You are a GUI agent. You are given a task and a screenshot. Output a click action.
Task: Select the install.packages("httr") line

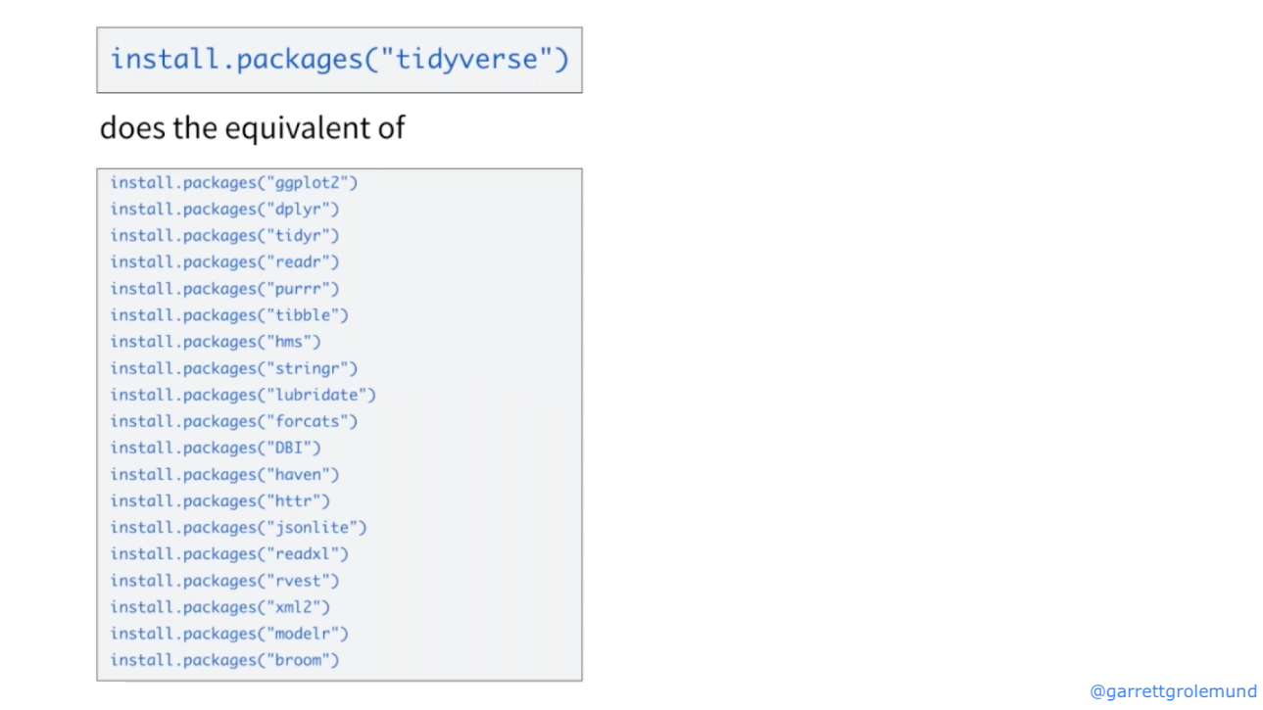coord(220,500)
